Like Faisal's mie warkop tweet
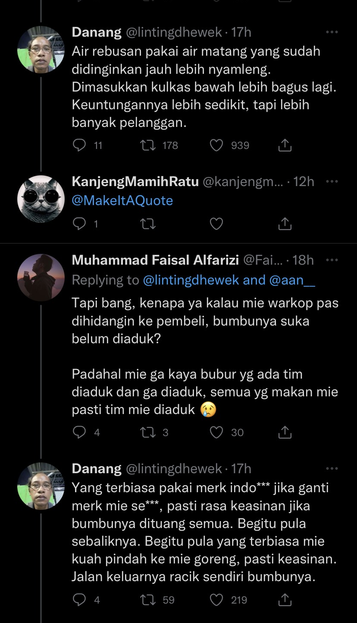 (216, 432)
